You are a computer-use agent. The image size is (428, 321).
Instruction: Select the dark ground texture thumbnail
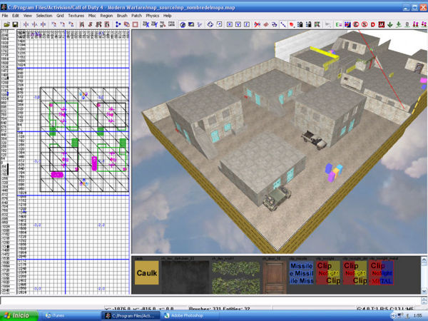point(185,277)
